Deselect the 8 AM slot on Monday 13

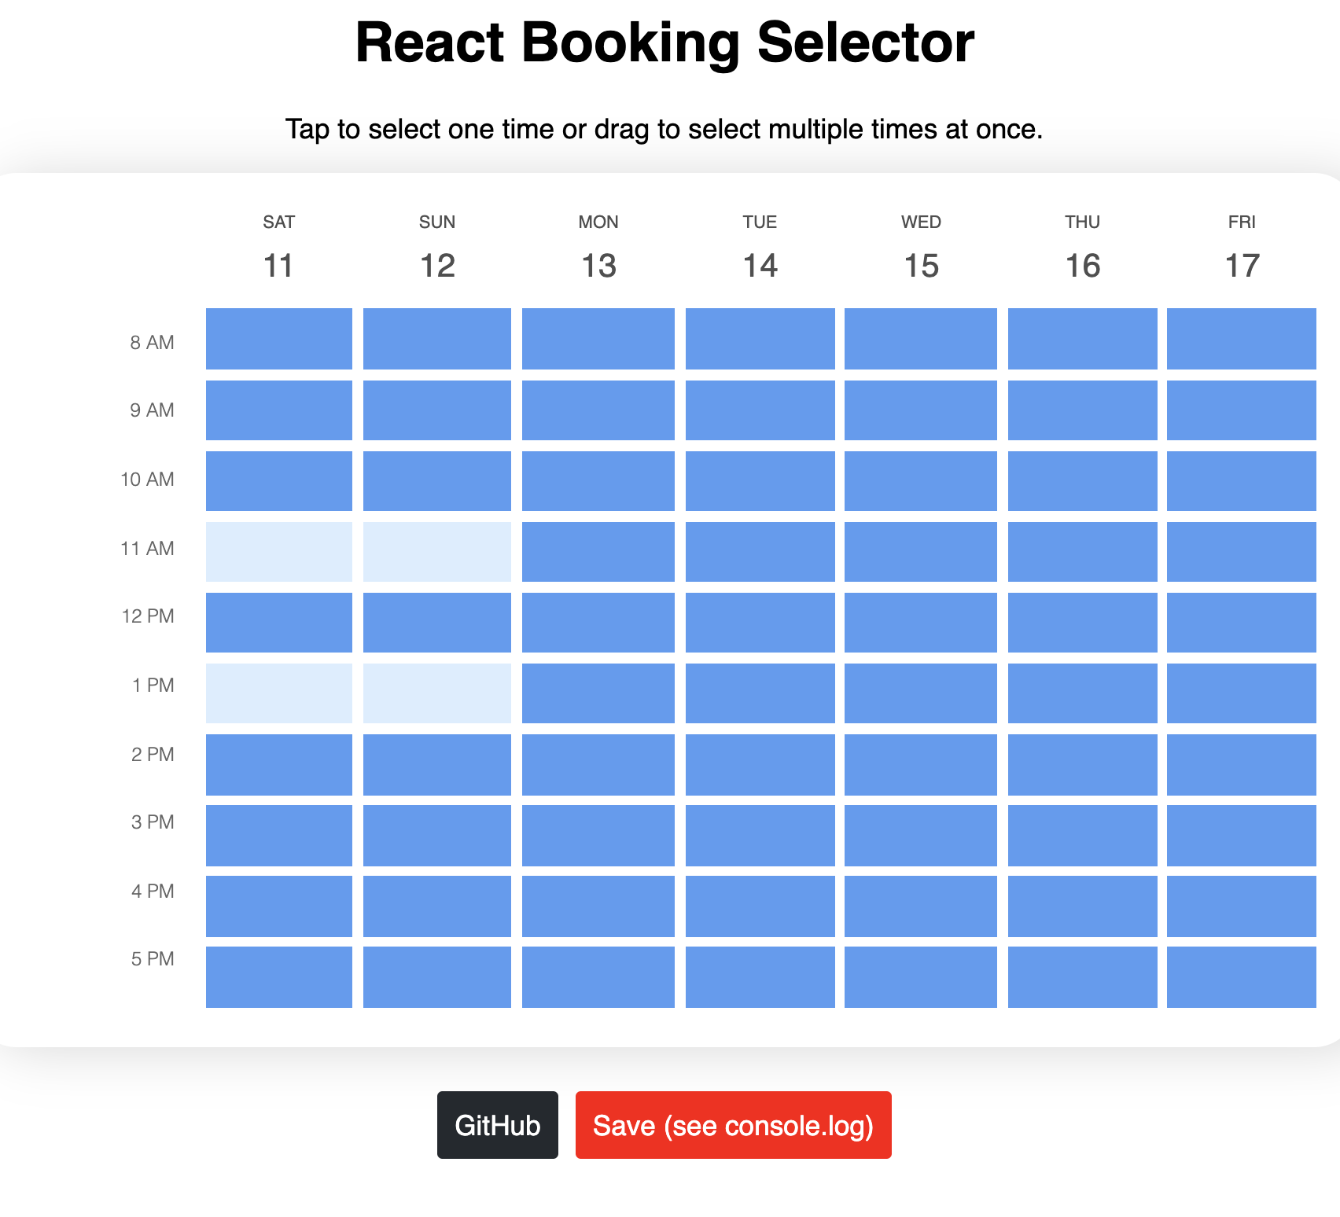(x=598, y=341)
